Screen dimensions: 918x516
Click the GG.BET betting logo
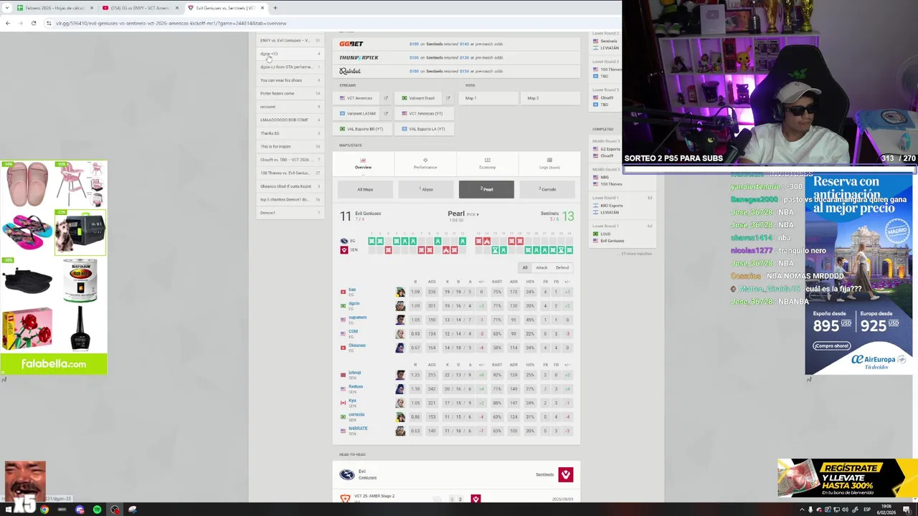351,44
